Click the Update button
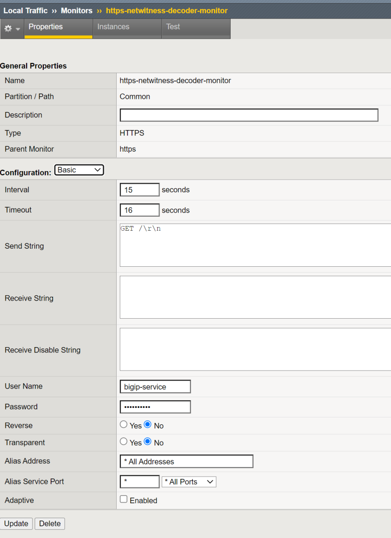This screenshot has width=391, height=538. pos(16,524)
